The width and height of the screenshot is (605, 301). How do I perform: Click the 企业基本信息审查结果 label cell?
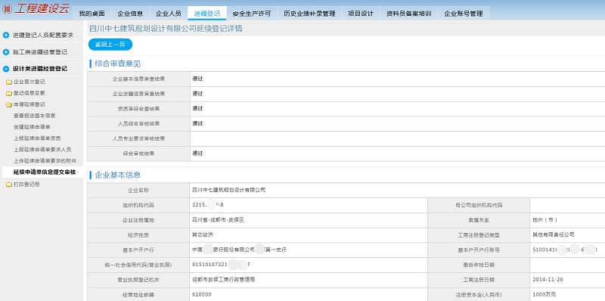(x=139, y=79)
